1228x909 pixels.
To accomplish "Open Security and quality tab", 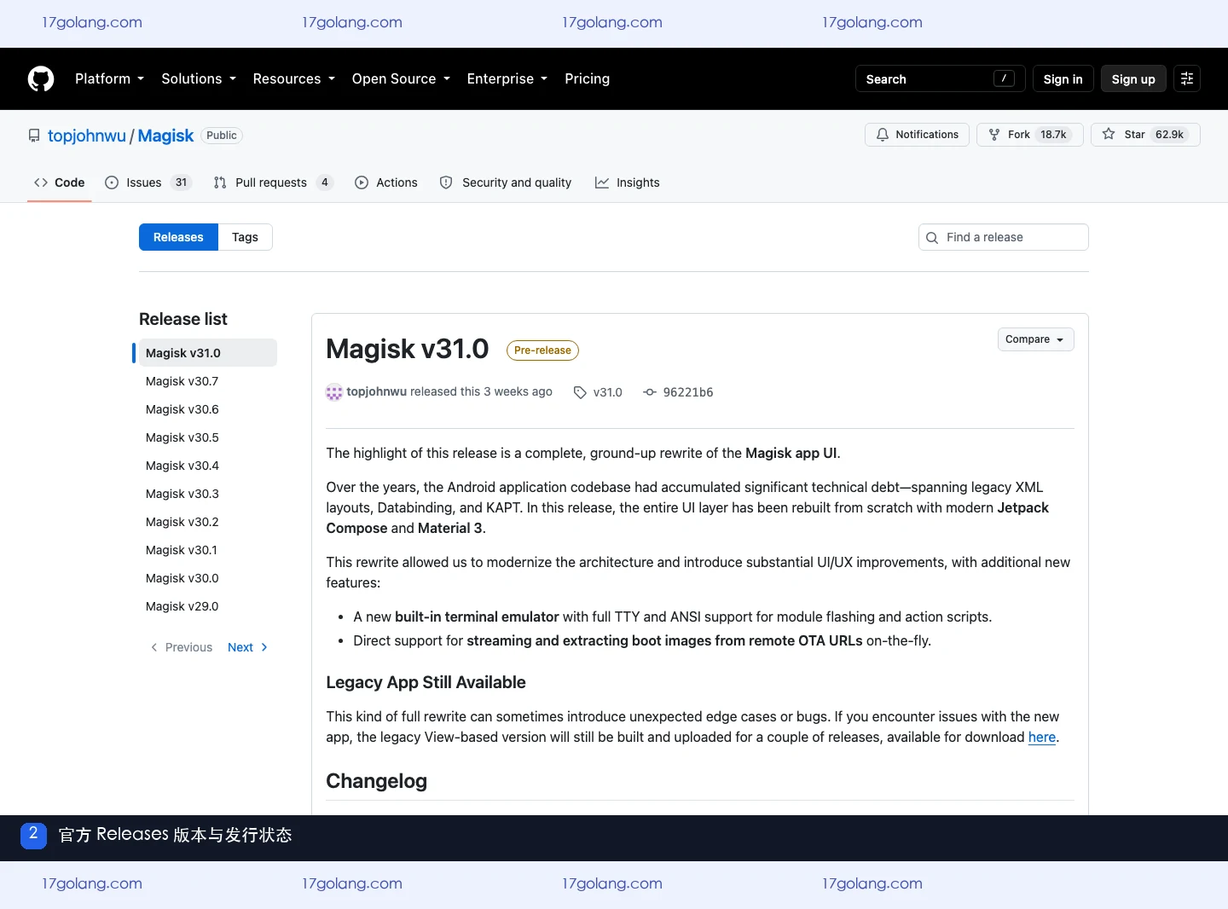I will 505,182.
